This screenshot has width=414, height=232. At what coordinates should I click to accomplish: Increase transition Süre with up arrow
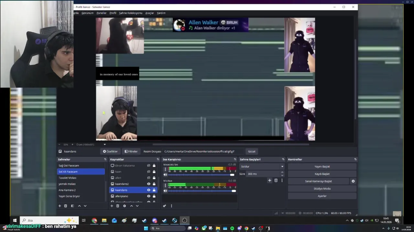click(282, 172)
